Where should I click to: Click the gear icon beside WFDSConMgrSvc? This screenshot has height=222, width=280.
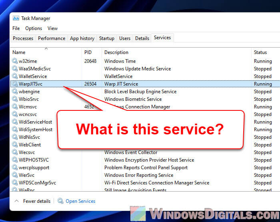[x=15, y=182]
